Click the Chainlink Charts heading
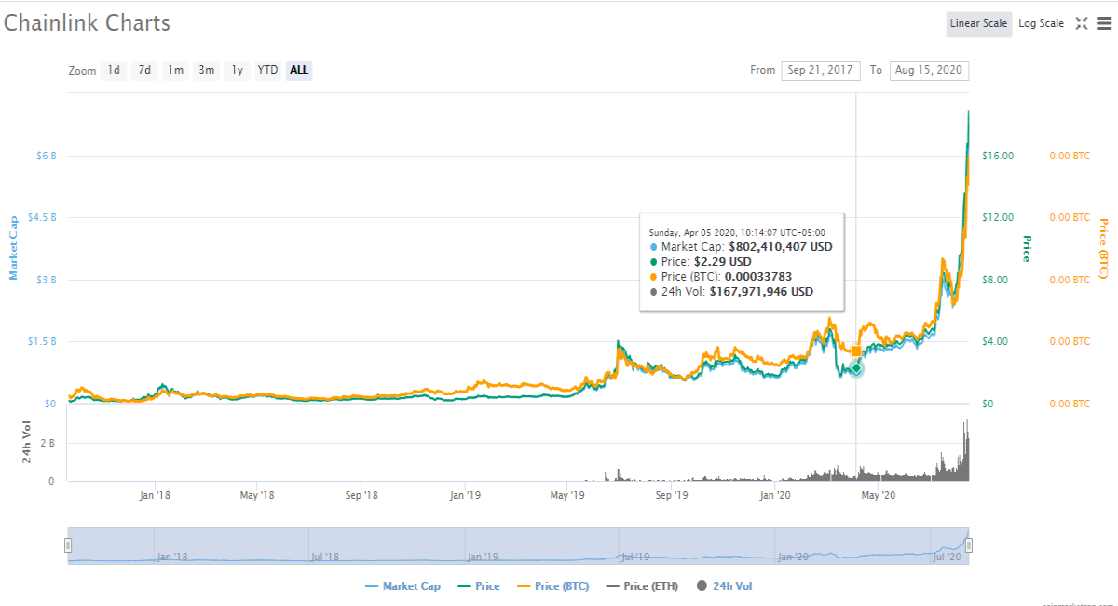 [x=87, y=22]
